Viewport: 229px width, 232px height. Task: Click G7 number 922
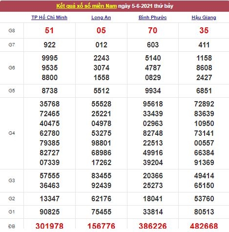pos(50,45)
